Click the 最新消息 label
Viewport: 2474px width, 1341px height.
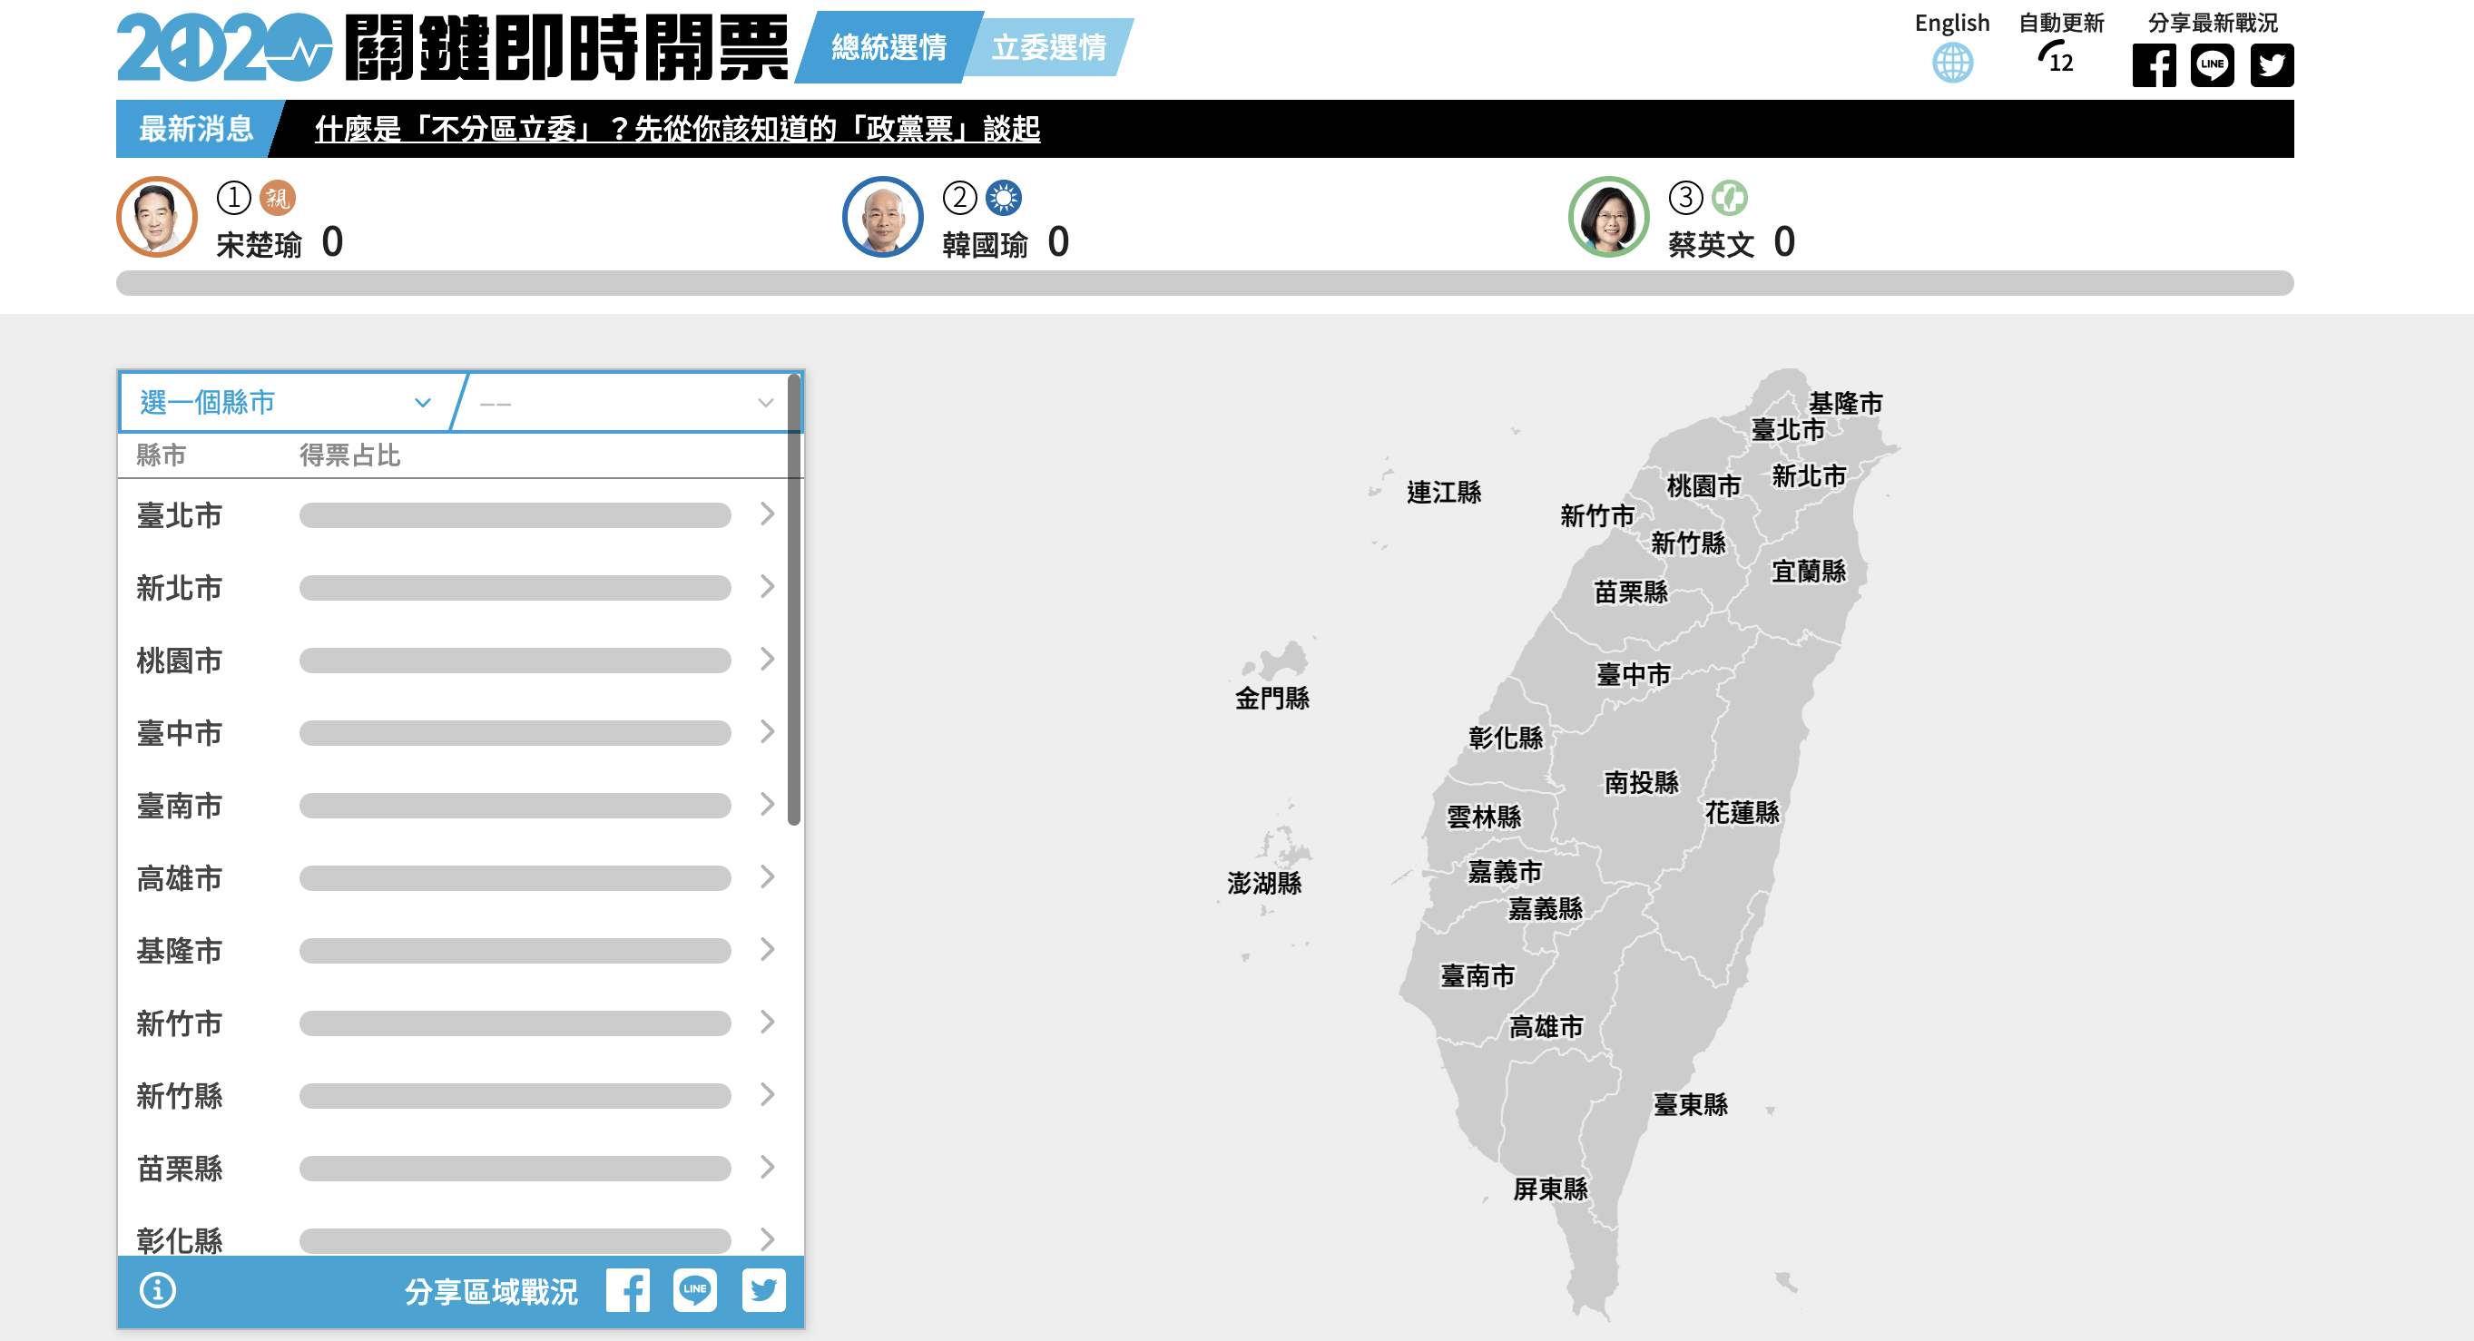196,129
